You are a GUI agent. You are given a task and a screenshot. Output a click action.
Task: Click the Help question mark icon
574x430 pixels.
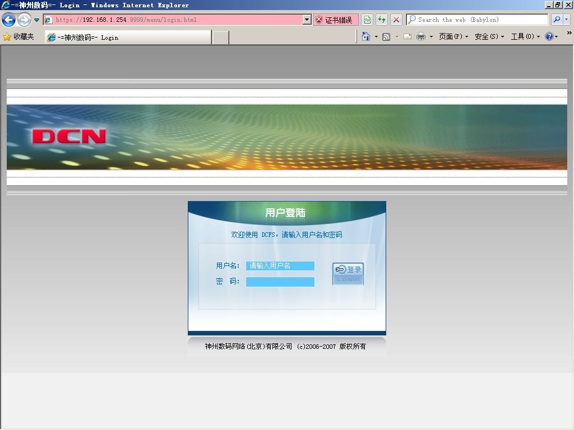click(549, 36)
